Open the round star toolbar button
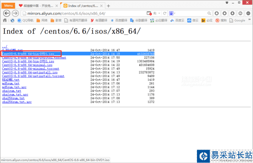This screenshot has width=253, height=163. (225, 13)
